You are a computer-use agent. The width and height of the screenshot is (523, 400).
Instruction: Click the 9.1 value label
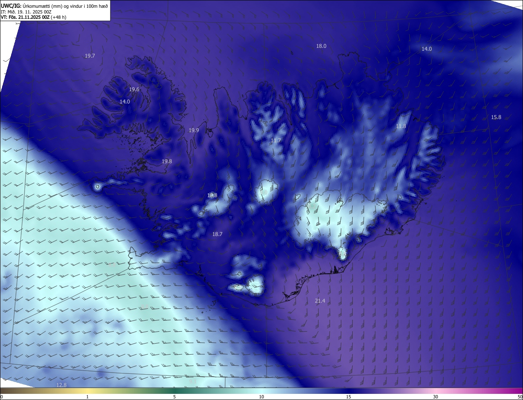coord(193,382)
